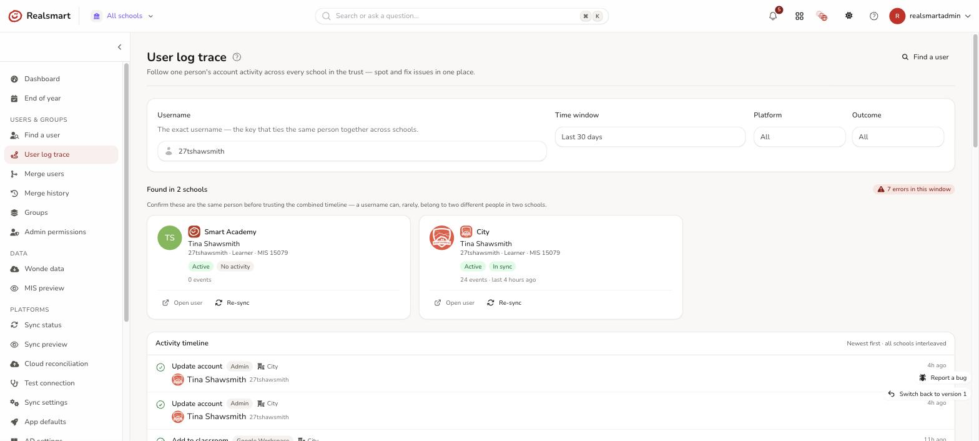The height and width of the screenshot is (441, 979).
Task: Click the TS avatar on Smart Academy card
Action: 169,237
